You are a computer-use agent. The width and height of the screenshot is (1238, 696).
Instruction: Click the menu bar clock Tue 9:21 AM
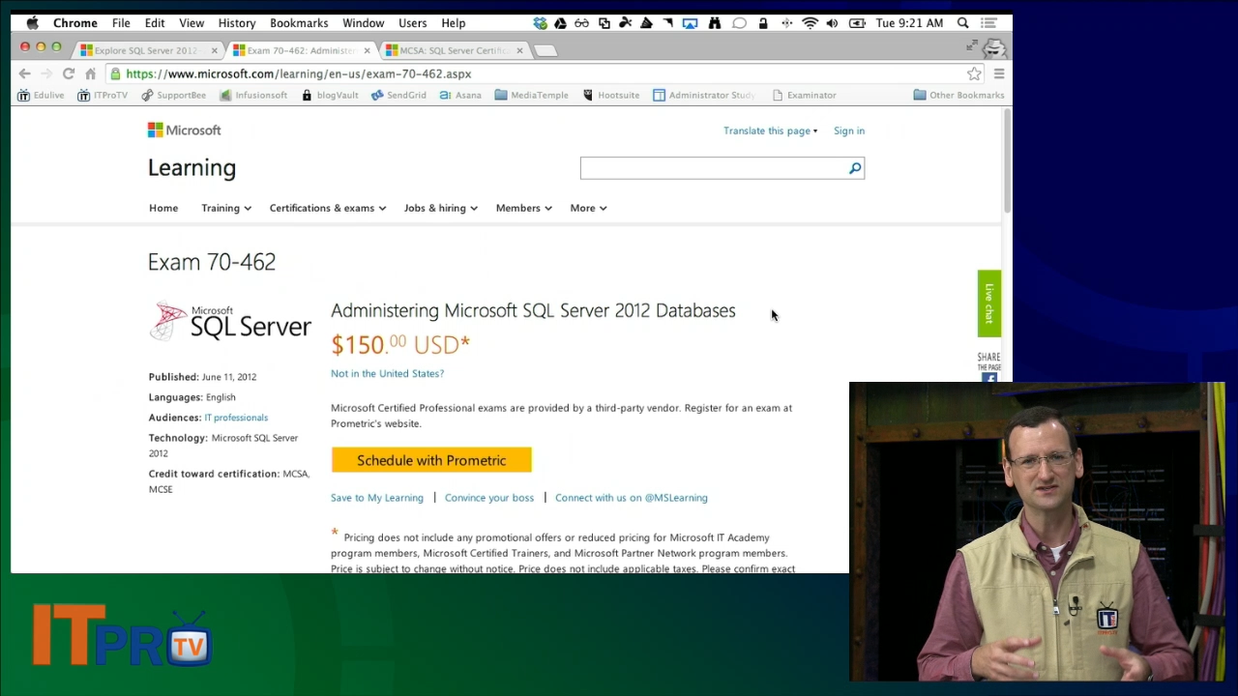pyautogui.click(x=908, y=23)
